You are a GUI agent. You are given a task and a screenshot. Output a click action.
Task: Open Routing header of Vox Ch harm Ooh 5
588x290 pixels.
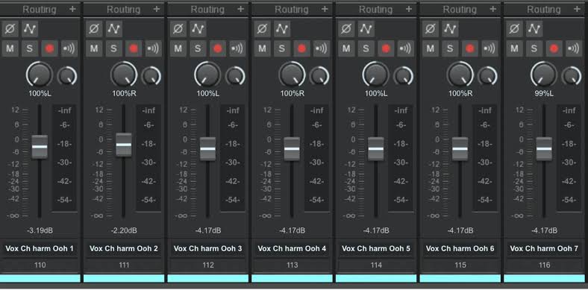[x=376, y=10]
